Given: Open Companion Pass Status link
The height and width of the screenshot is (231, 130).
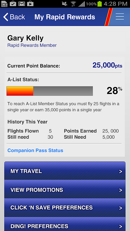Looking at the screenshot, I should pyautogui.click(x=35, y=150).
